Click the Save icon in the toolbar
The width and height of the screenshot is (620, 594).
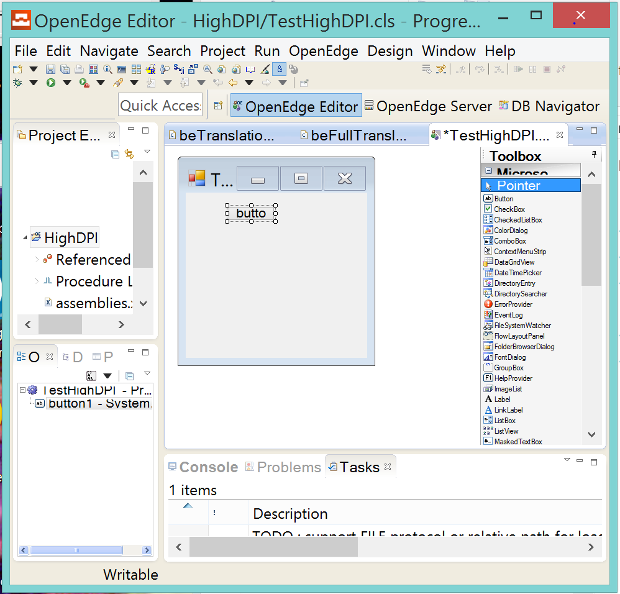point(51,69)
